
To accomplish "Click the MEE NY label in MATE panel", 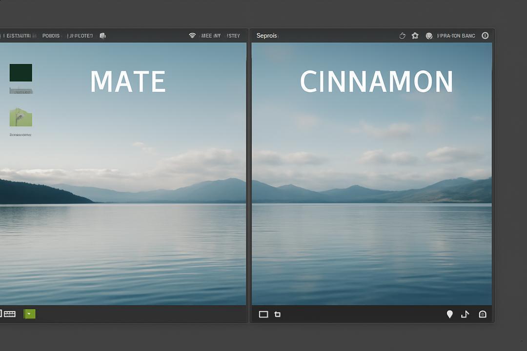I will tap(211, 36).
